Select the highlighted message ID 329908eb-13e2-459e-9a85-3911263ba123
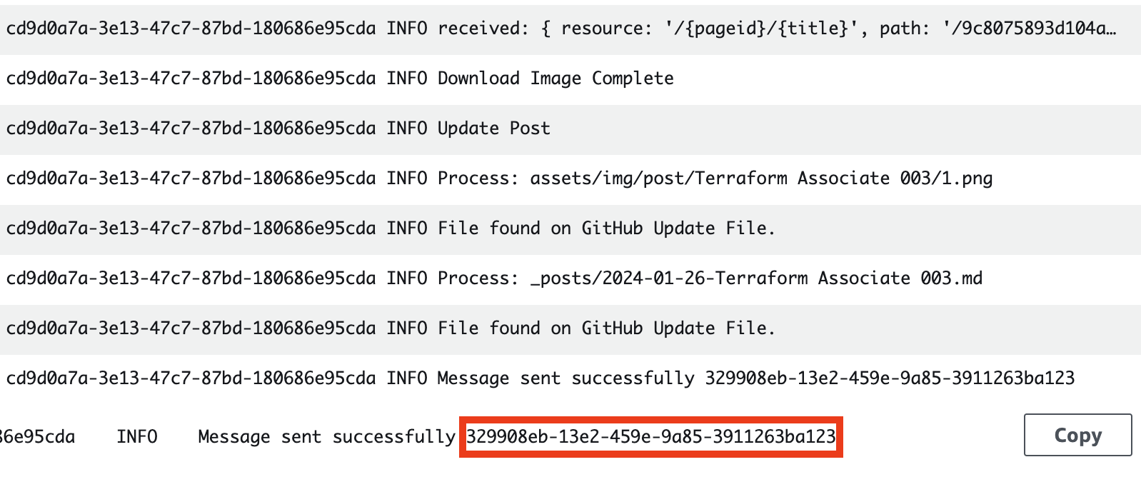 point(650,436)
